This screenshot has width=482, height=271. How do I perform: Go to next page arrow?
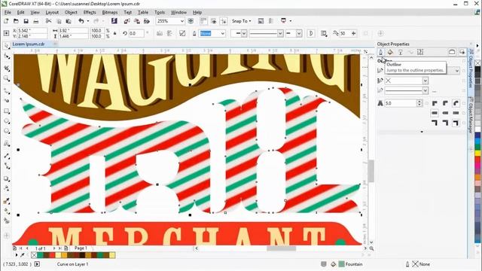coord(54,248)
